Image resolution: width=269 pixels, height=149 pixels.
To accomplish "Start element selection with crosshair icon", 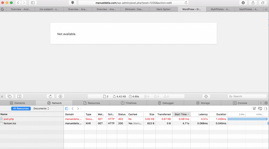I will click(206, 96).
